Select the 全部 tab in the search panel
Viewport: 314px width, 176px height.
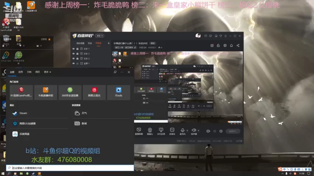pyautogui.click(x=12, y=72)
